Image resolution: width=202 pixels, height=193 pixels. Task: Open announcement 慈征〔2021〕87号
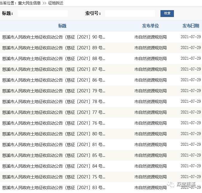pyautogui.click(x=53, y=69)
